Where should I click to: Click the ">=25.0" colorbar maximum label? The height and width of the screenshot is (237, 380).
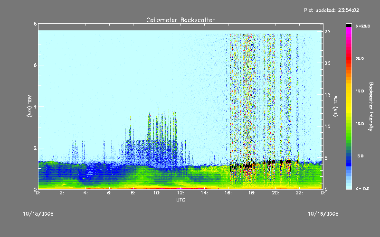(x=362, y=26)
